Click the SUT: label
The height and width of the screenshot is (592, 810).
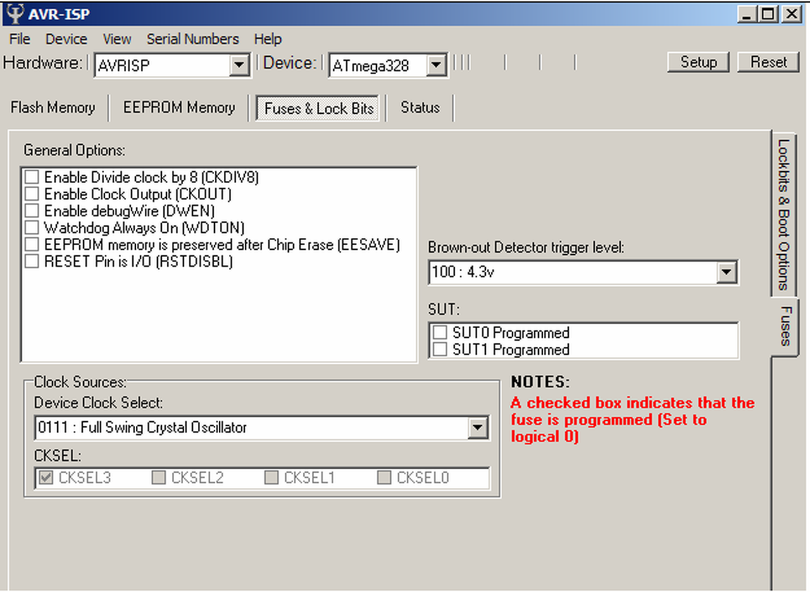(443, 310)
